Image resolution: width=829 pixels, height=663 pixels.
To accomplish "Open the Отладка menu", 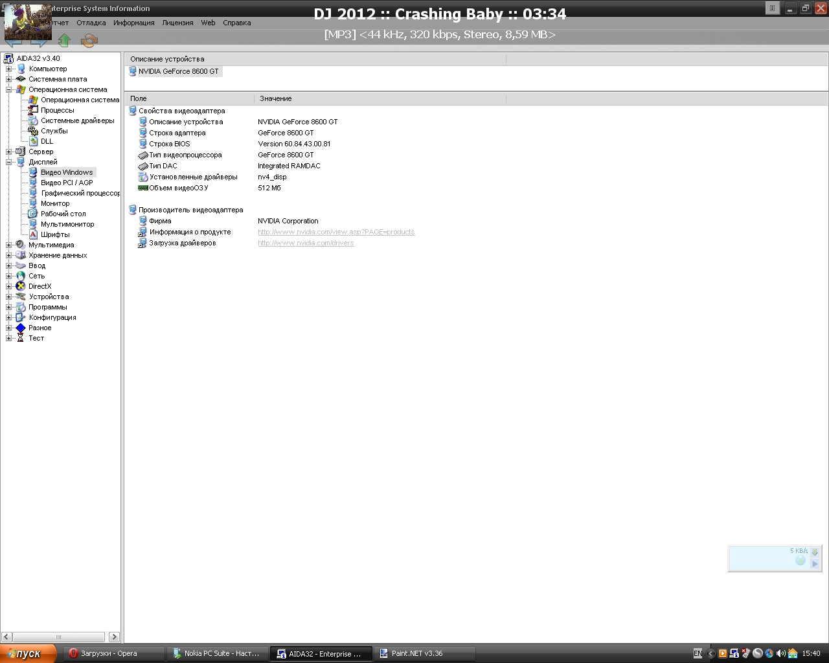I will click(x=91, y=23).
